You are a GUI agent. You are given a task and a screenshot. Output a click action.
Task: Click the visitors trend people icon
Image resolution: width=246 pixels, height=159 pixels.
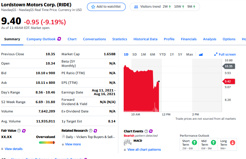click(x=136, y=7)
